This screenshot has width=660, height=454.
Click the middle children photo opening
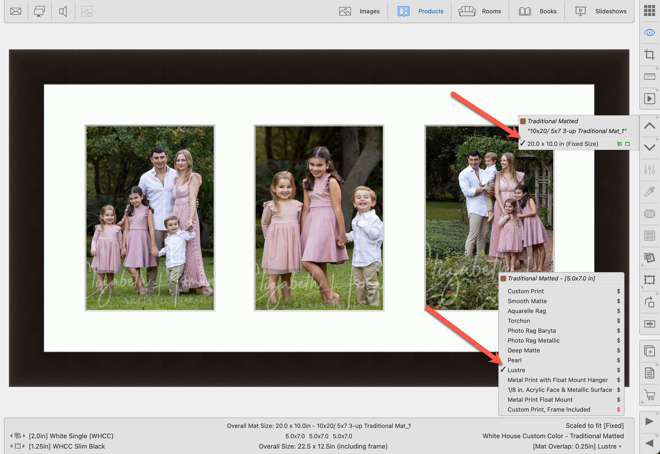coord(319,218)
